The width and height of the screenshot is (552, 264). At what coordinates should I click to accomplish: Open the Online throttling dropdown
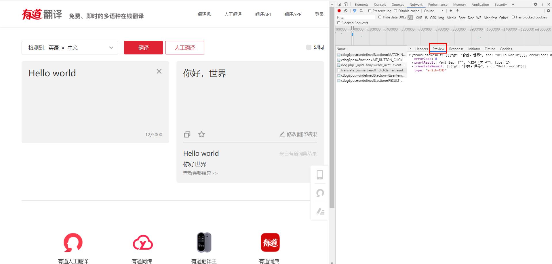coord(434,11)
